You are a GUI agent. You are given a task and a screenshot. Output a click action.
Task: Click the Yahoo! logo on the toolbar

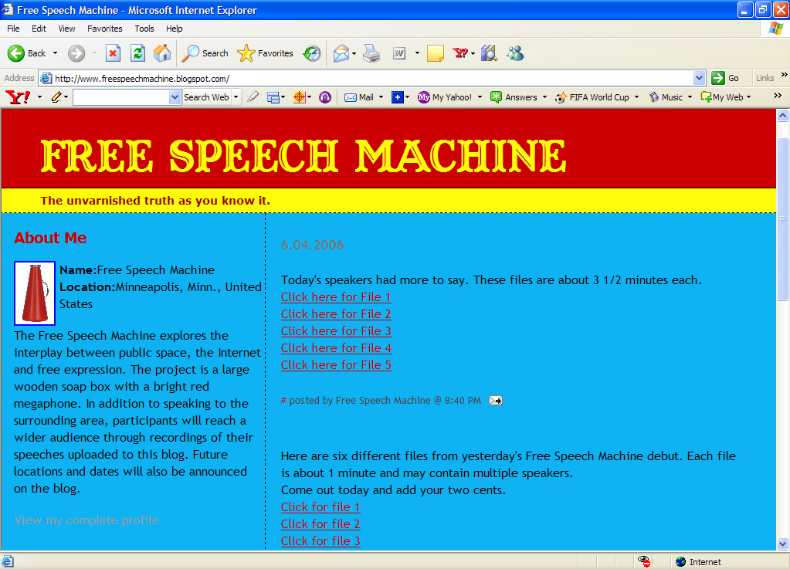click(x=16, y=97)
